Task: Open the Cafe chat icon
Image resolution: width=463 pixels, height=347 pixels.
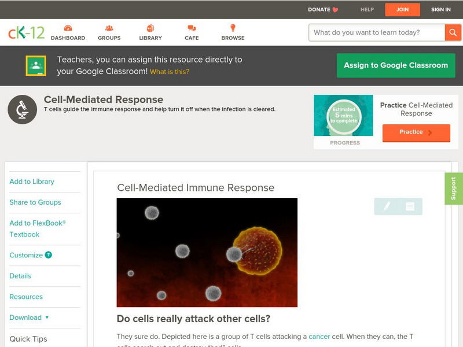Action: [x=192, y=28]
